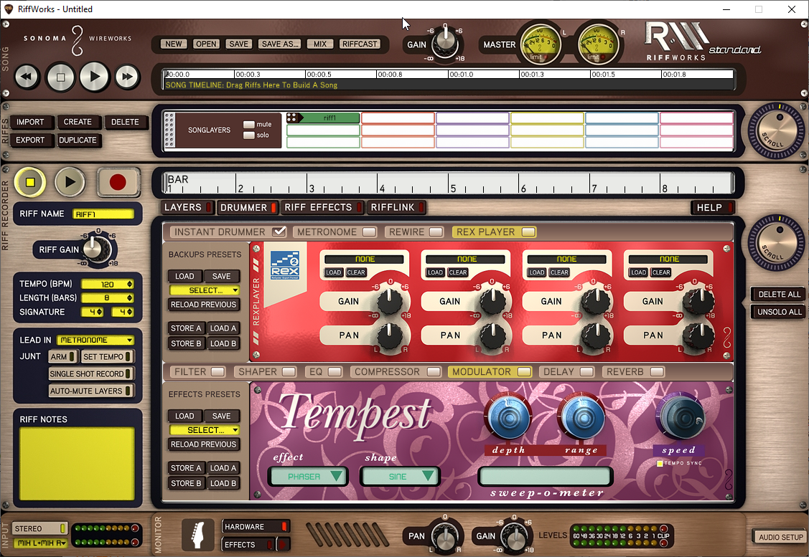809x557 pixels.
Task: Click the REX logo in Rex Player
Action: (x=285, y=265)
